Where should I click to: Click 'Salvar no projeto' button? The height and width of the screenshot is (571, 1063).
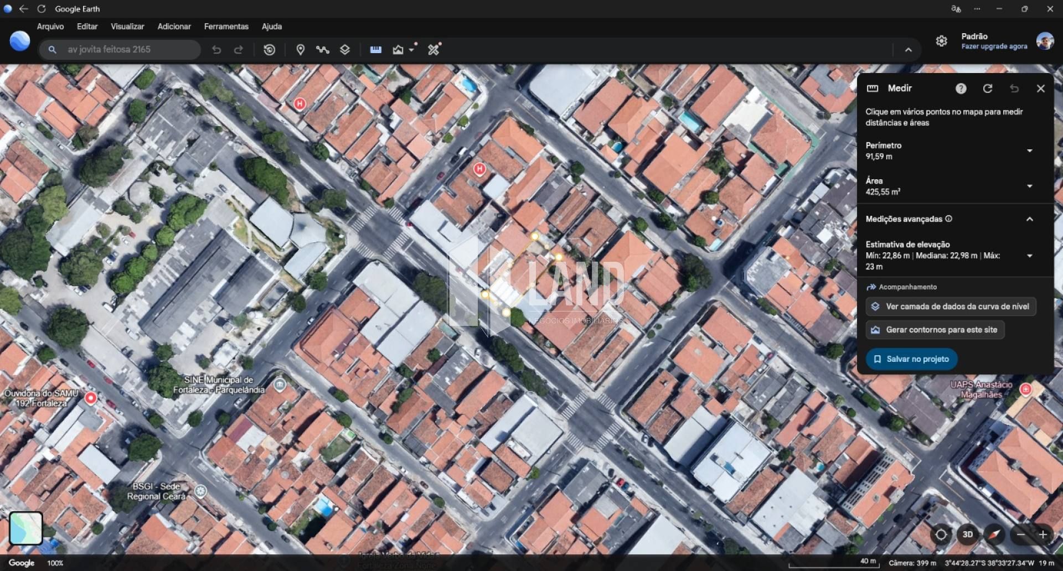911,359
